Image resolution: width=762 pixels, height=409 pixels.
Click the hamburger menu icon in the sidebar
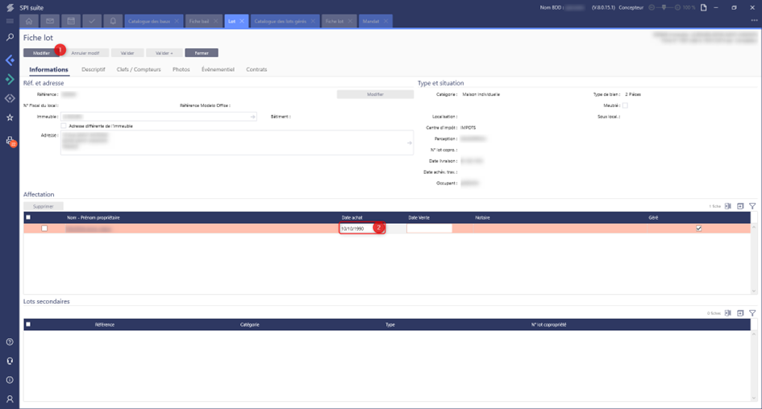click(10, 22)
